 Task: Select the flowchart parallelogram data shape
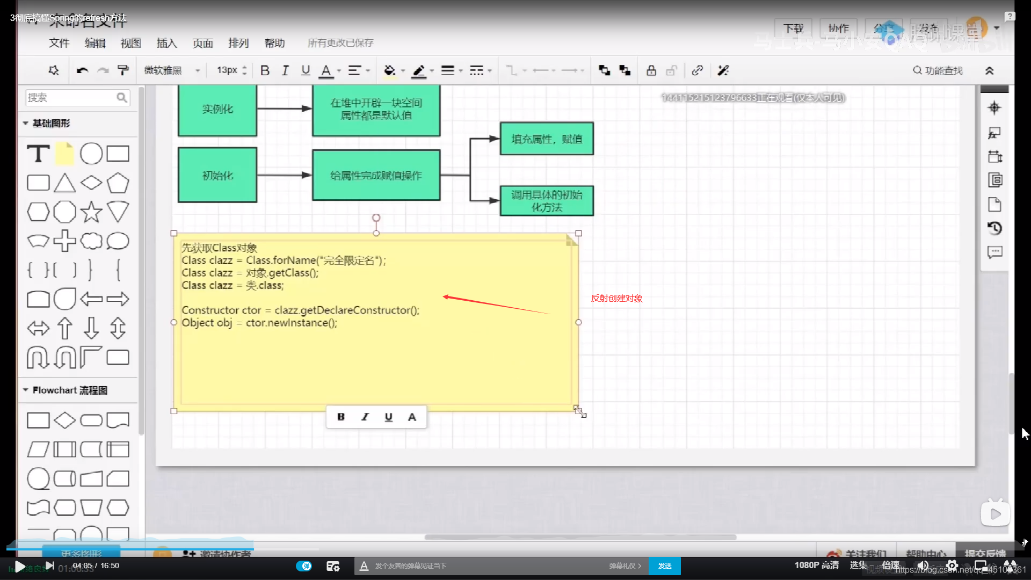[x=38, y=449]
